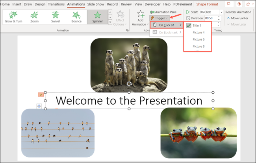Switch to the Insert ribbon tab
Viewport: 256px width, 163px height.
tap(17, 4)
